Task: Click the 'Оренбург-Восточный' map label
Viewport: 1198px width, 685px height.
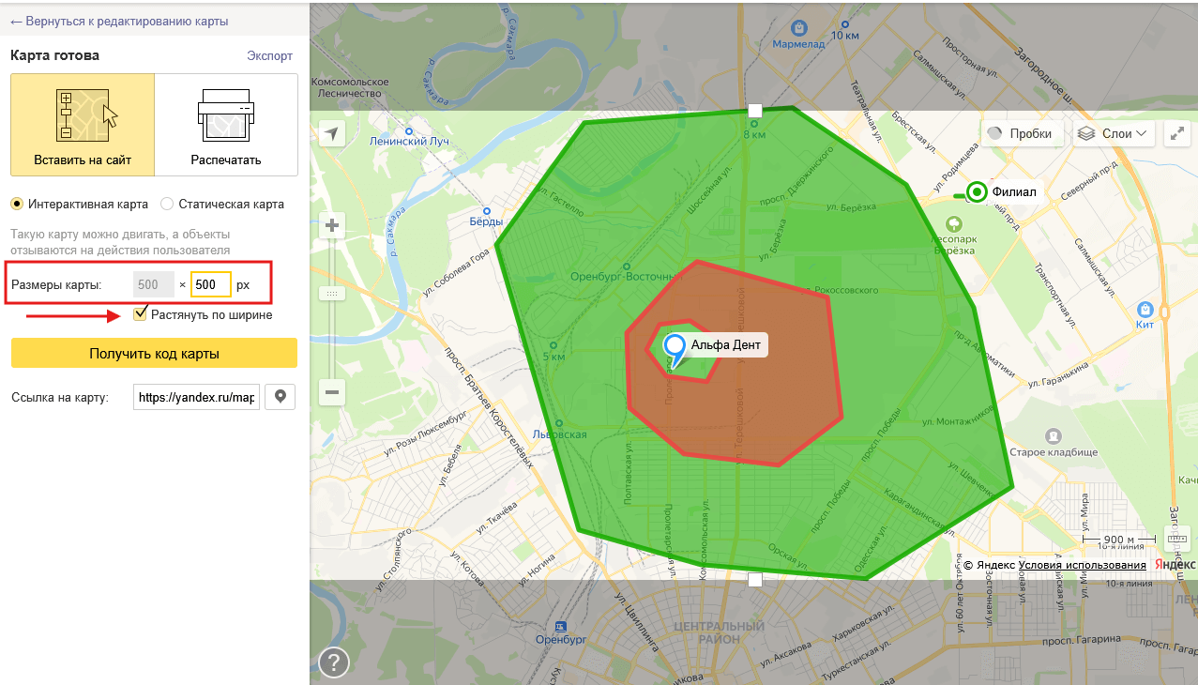Action: tap(624, 277)
